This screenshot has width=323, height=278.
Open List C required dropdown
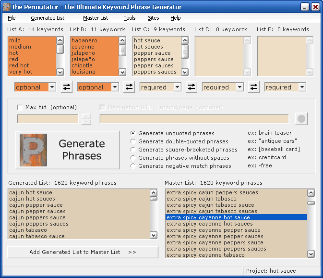pos(177,87)
